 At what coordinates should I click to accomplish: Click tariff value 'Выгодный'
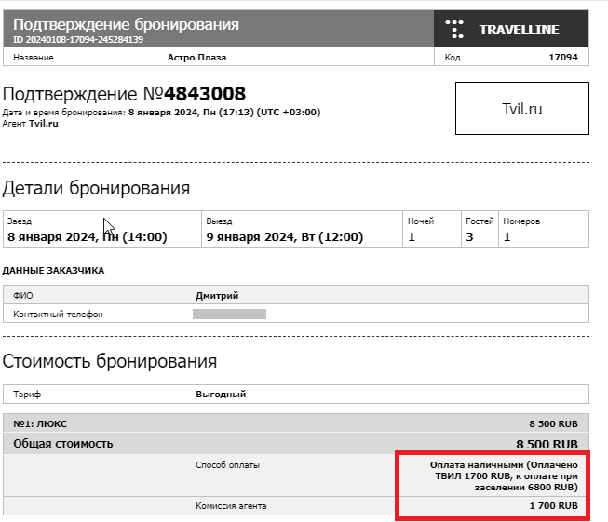pos(221,395)
